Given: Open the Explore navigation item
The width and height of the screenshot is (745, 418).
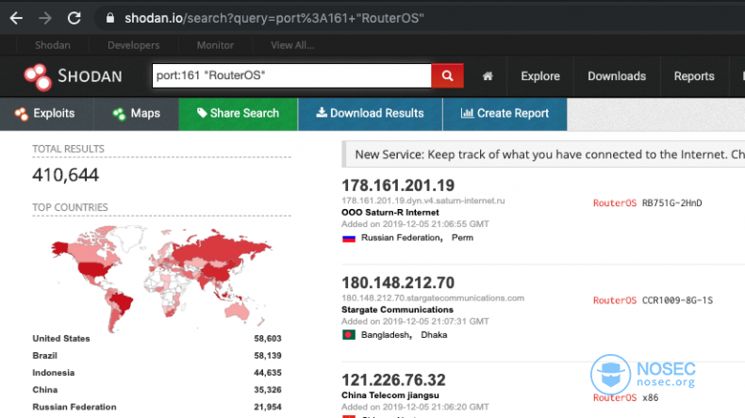Looking at the screenshot, I should [x=540, y=76].
